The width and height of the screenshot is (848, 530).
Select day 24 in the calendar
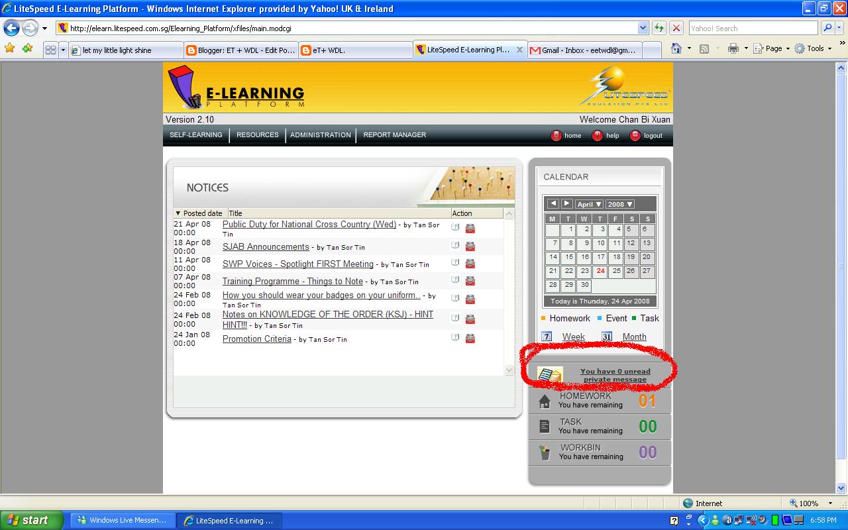pyautogui.click(x=600, y=271)
